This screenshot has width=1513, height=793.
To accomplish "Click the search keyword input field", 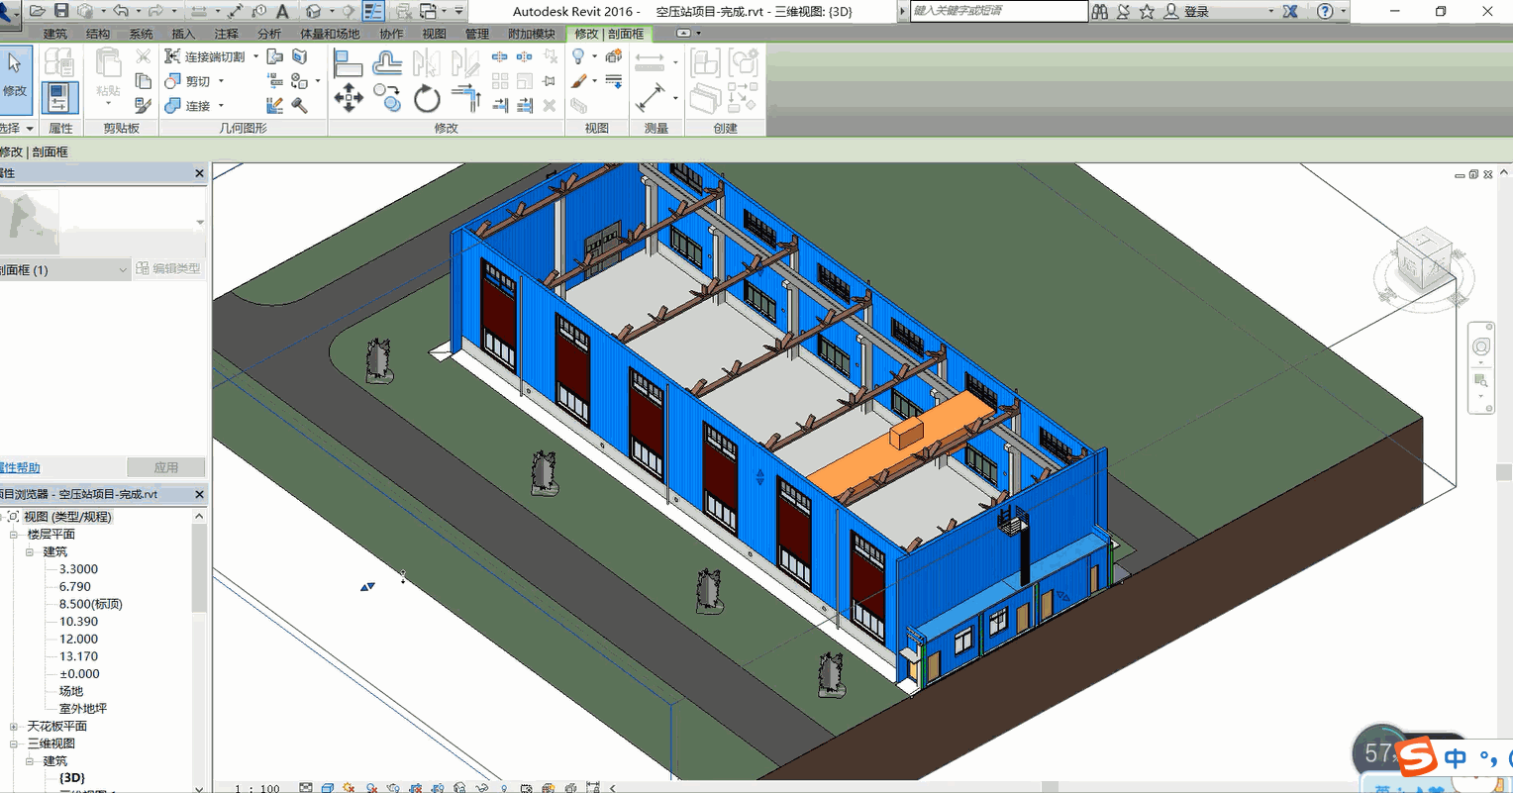I will point(998,11).
